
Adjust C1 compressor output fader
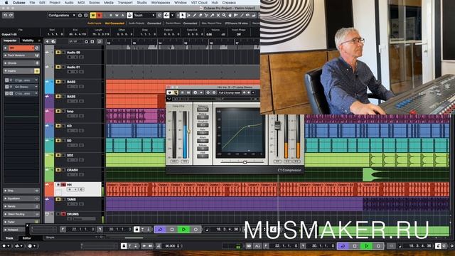pos(277,125)
